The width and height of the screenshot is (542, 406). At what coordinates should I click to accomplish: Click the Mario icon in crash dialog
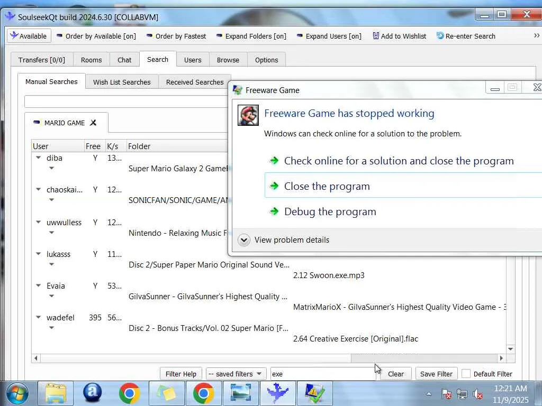[x=248, y=115]
